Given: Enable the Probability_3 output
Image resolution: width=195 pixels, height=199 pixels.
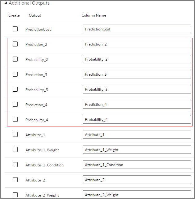Looking at the screenshot, I should [15, 89].
